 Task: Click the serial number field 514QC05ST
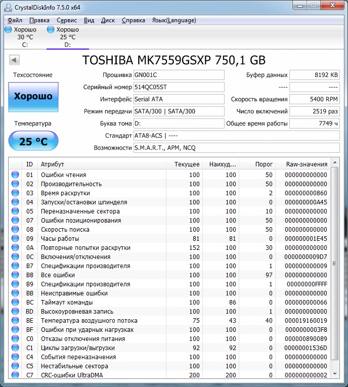(x=179, y=87)
